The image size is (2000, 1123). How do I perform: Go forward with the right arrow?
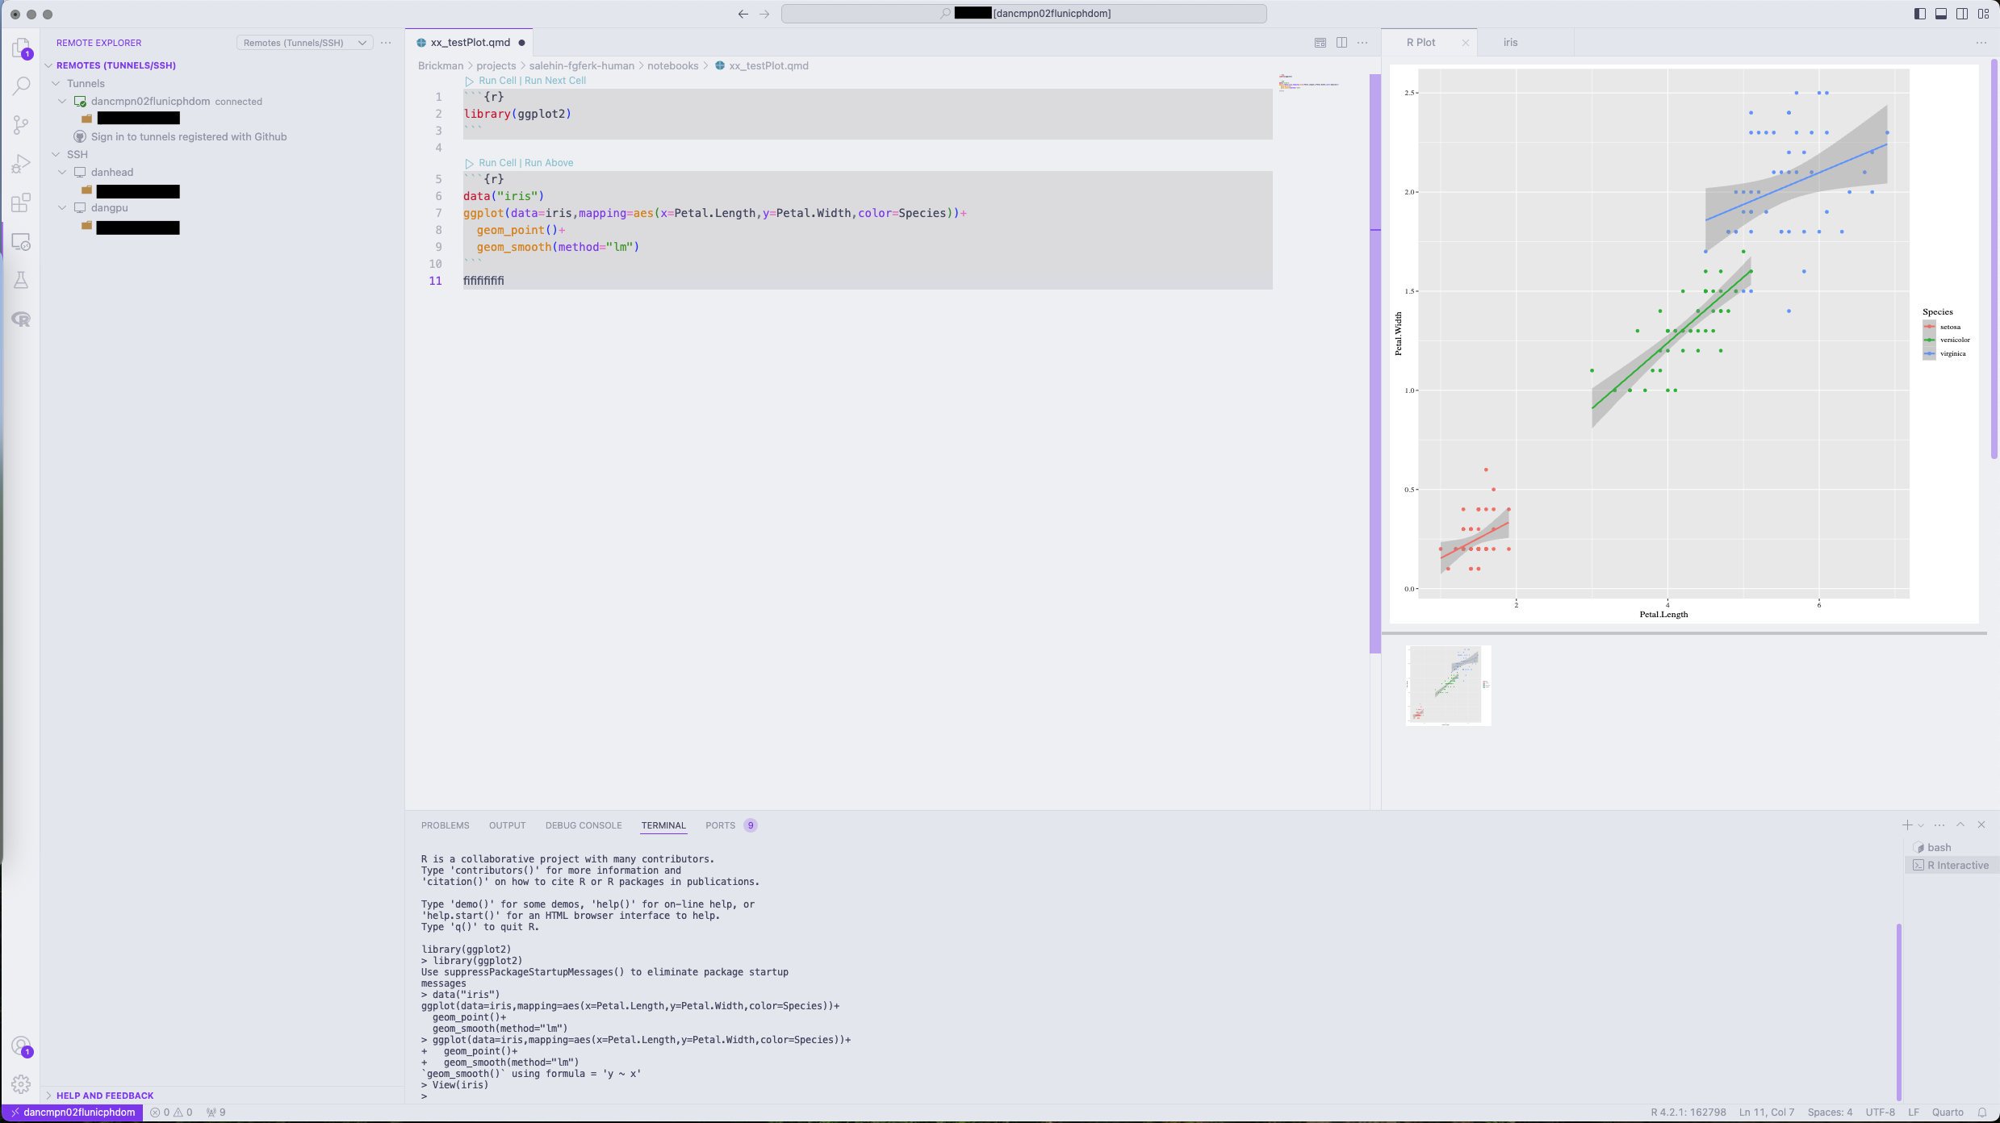click(x=764, y=14)
